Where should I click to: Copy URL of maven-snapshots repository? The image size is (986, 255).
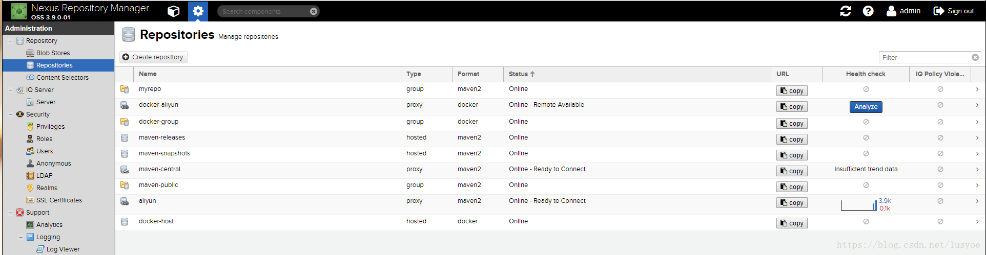[x=792, y=155]
